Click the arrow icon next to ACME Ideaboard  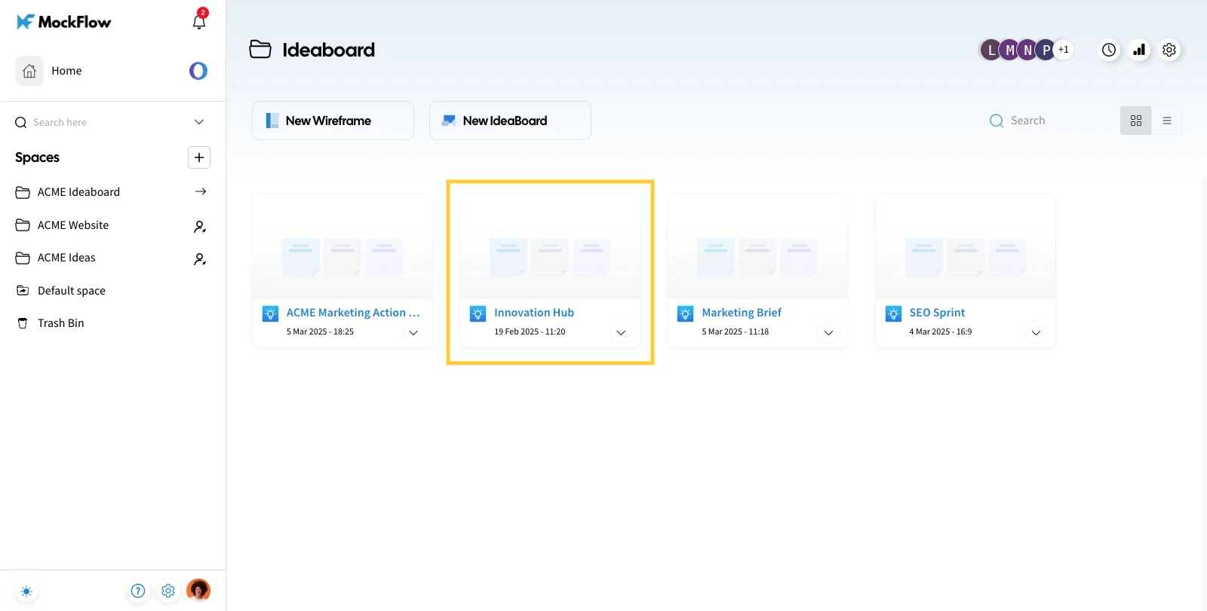pyautogui.click(x=201, y=191)
